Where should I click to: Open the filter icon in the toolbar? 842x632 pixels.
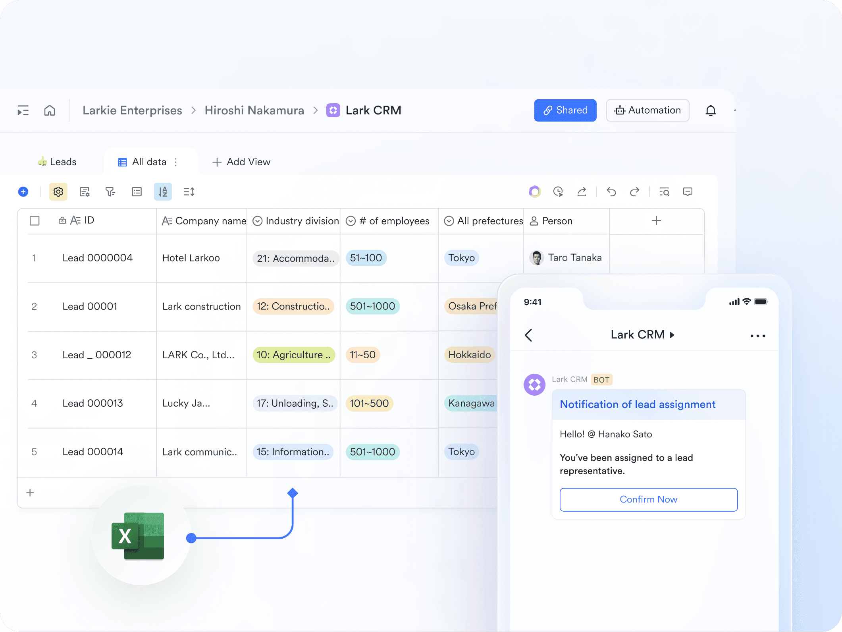[110, 191]
